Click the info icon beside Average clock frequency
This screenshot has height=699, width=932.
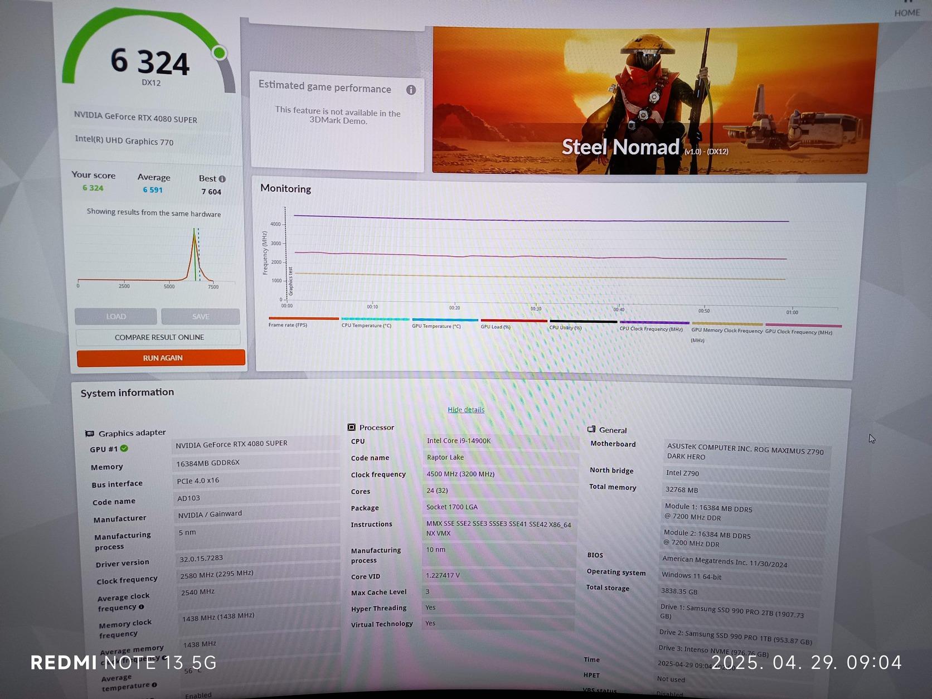141,607
